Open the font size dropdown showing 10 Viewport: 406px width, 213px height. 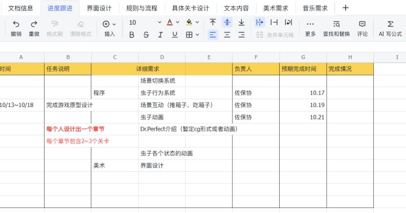click(x=145, y=23)
